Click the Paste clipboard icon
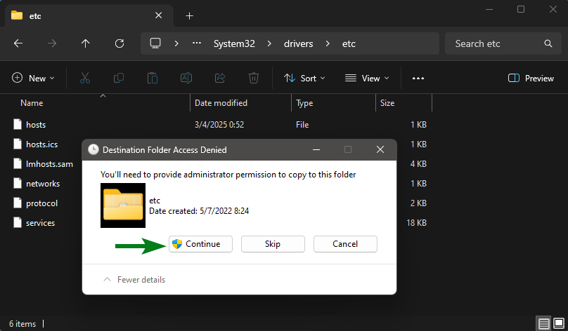 coord(153,78)
